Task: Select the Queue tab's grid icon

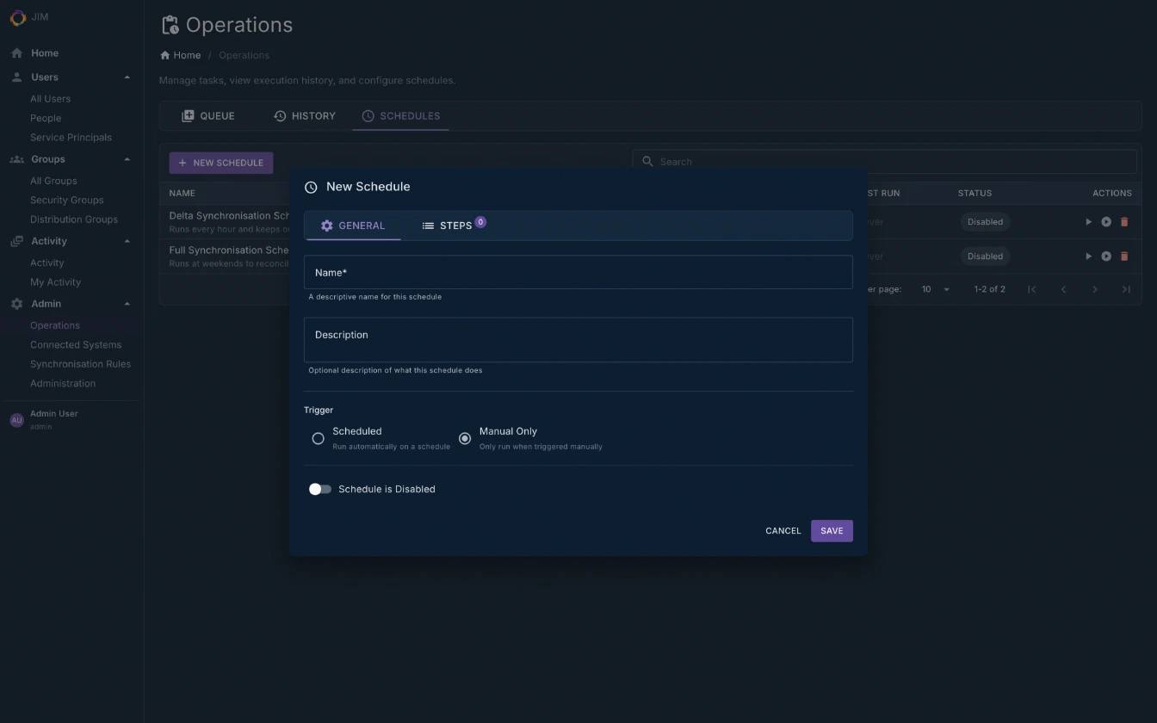Action: click(x=188, y=115)
